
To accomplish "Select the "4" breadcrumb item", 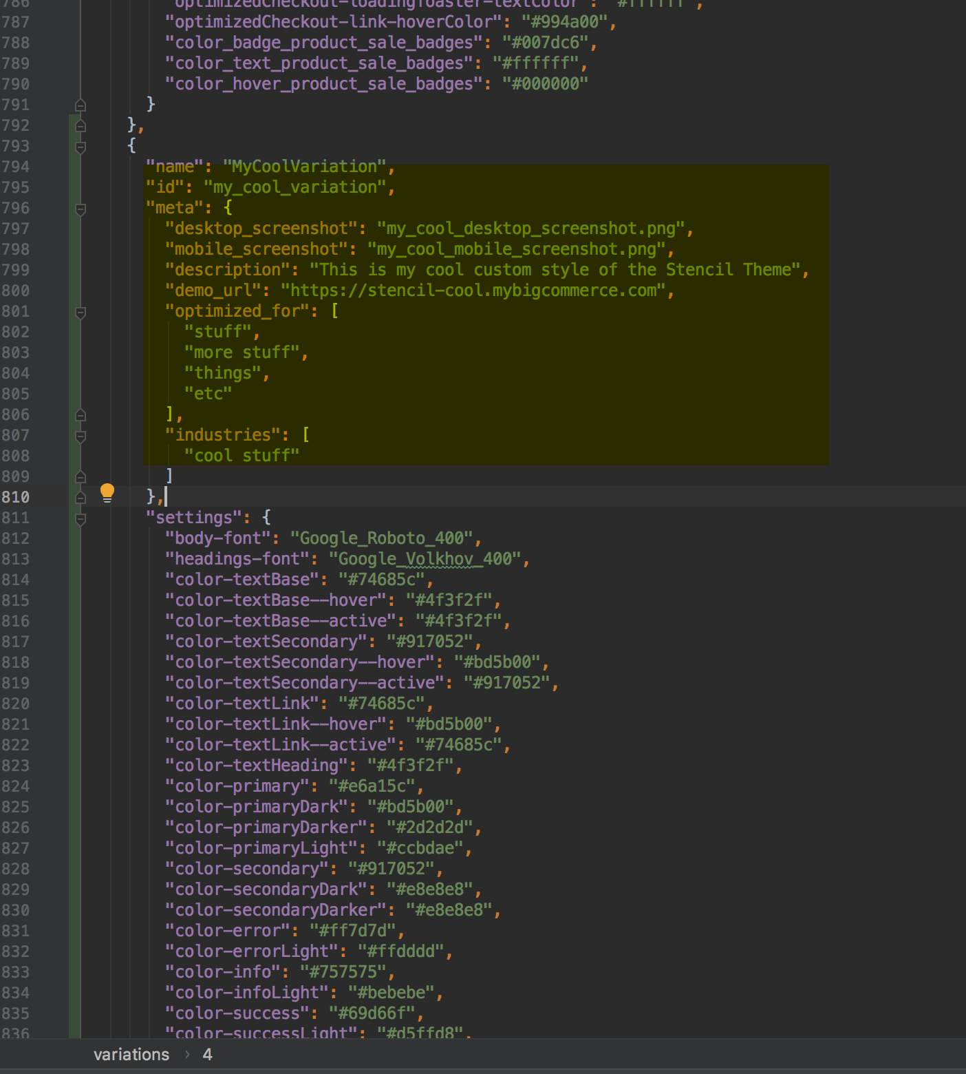I will 207,1055.
